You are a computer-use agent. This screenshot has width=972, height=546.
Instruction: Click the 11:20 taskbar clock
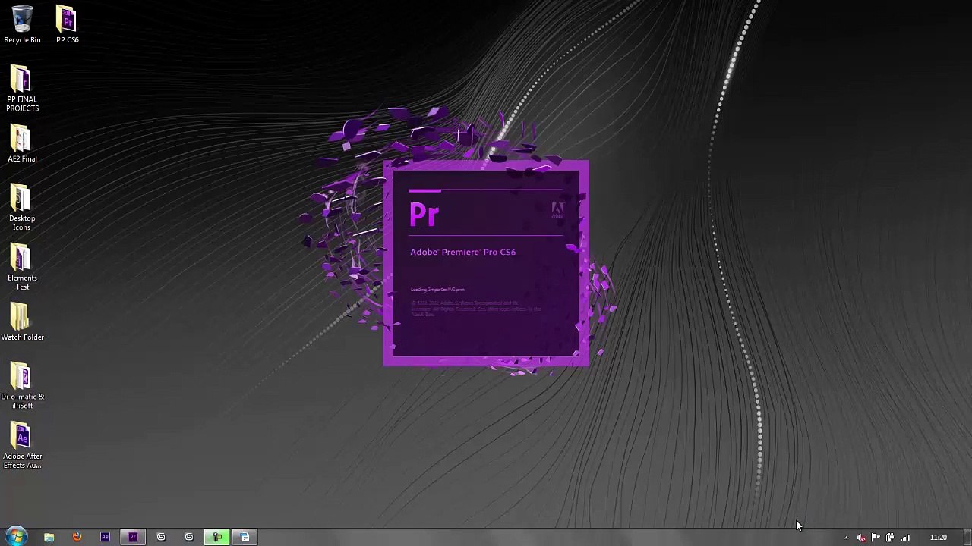click(939, 538)
